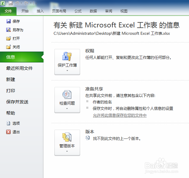This screenshot has height=178, width=189.
Task: Open the Undo history dropdown arrow
Action: point(21,3)
